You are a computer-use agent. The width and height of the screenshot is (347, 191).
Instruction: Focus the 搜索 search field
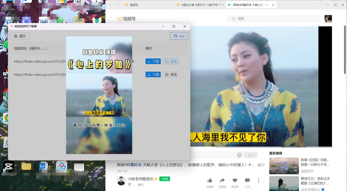(x=273, y=19)
